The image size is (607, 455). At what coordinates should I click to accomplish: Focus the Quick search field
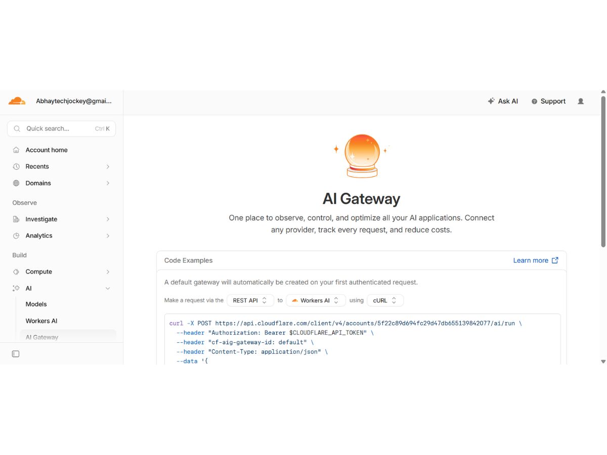tap(61, 129)
